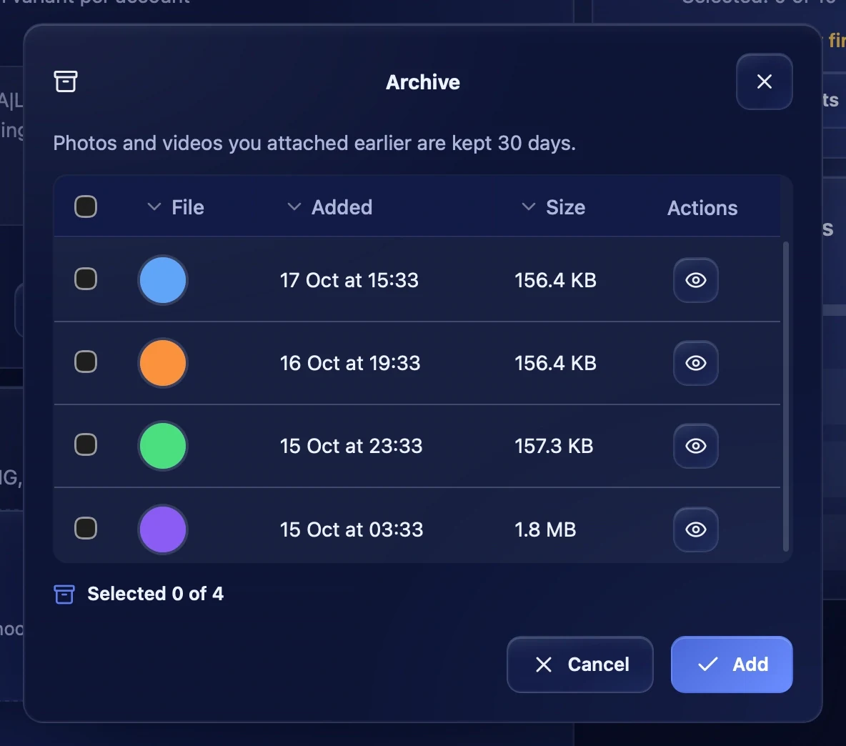Open the blue thumbnail for 17 Oct file
Image resolution: width=846 pixels, height=746 pixels.
pos(163,281)
